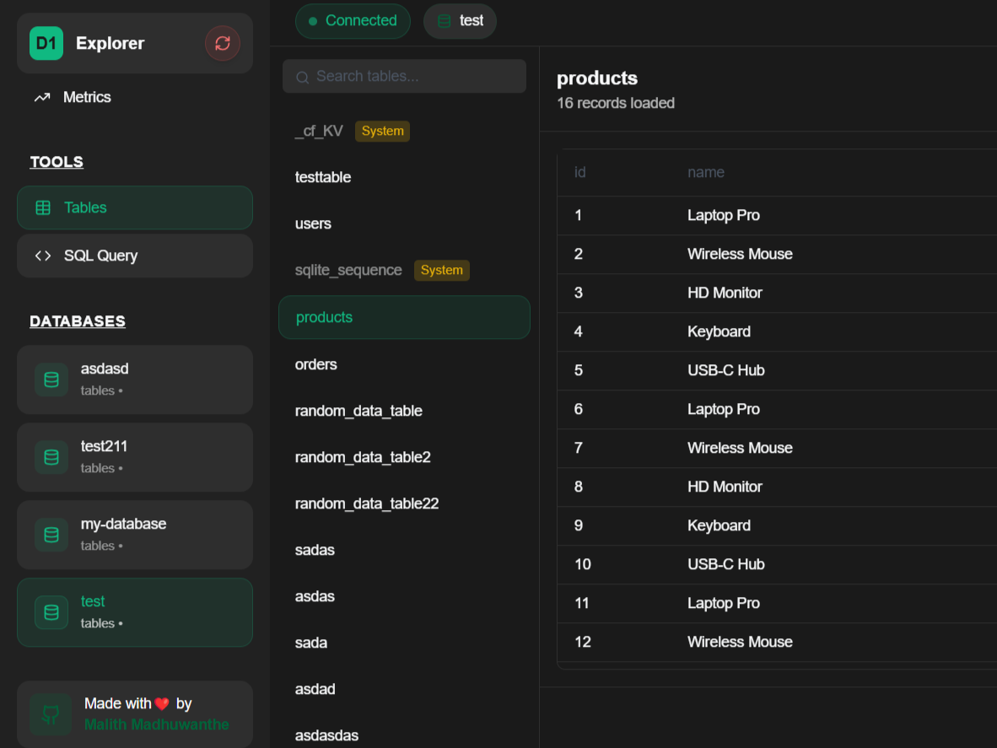Screen dimensions: 997x748
Task: Open the random_data_table22 table
Action: (367, 503)
